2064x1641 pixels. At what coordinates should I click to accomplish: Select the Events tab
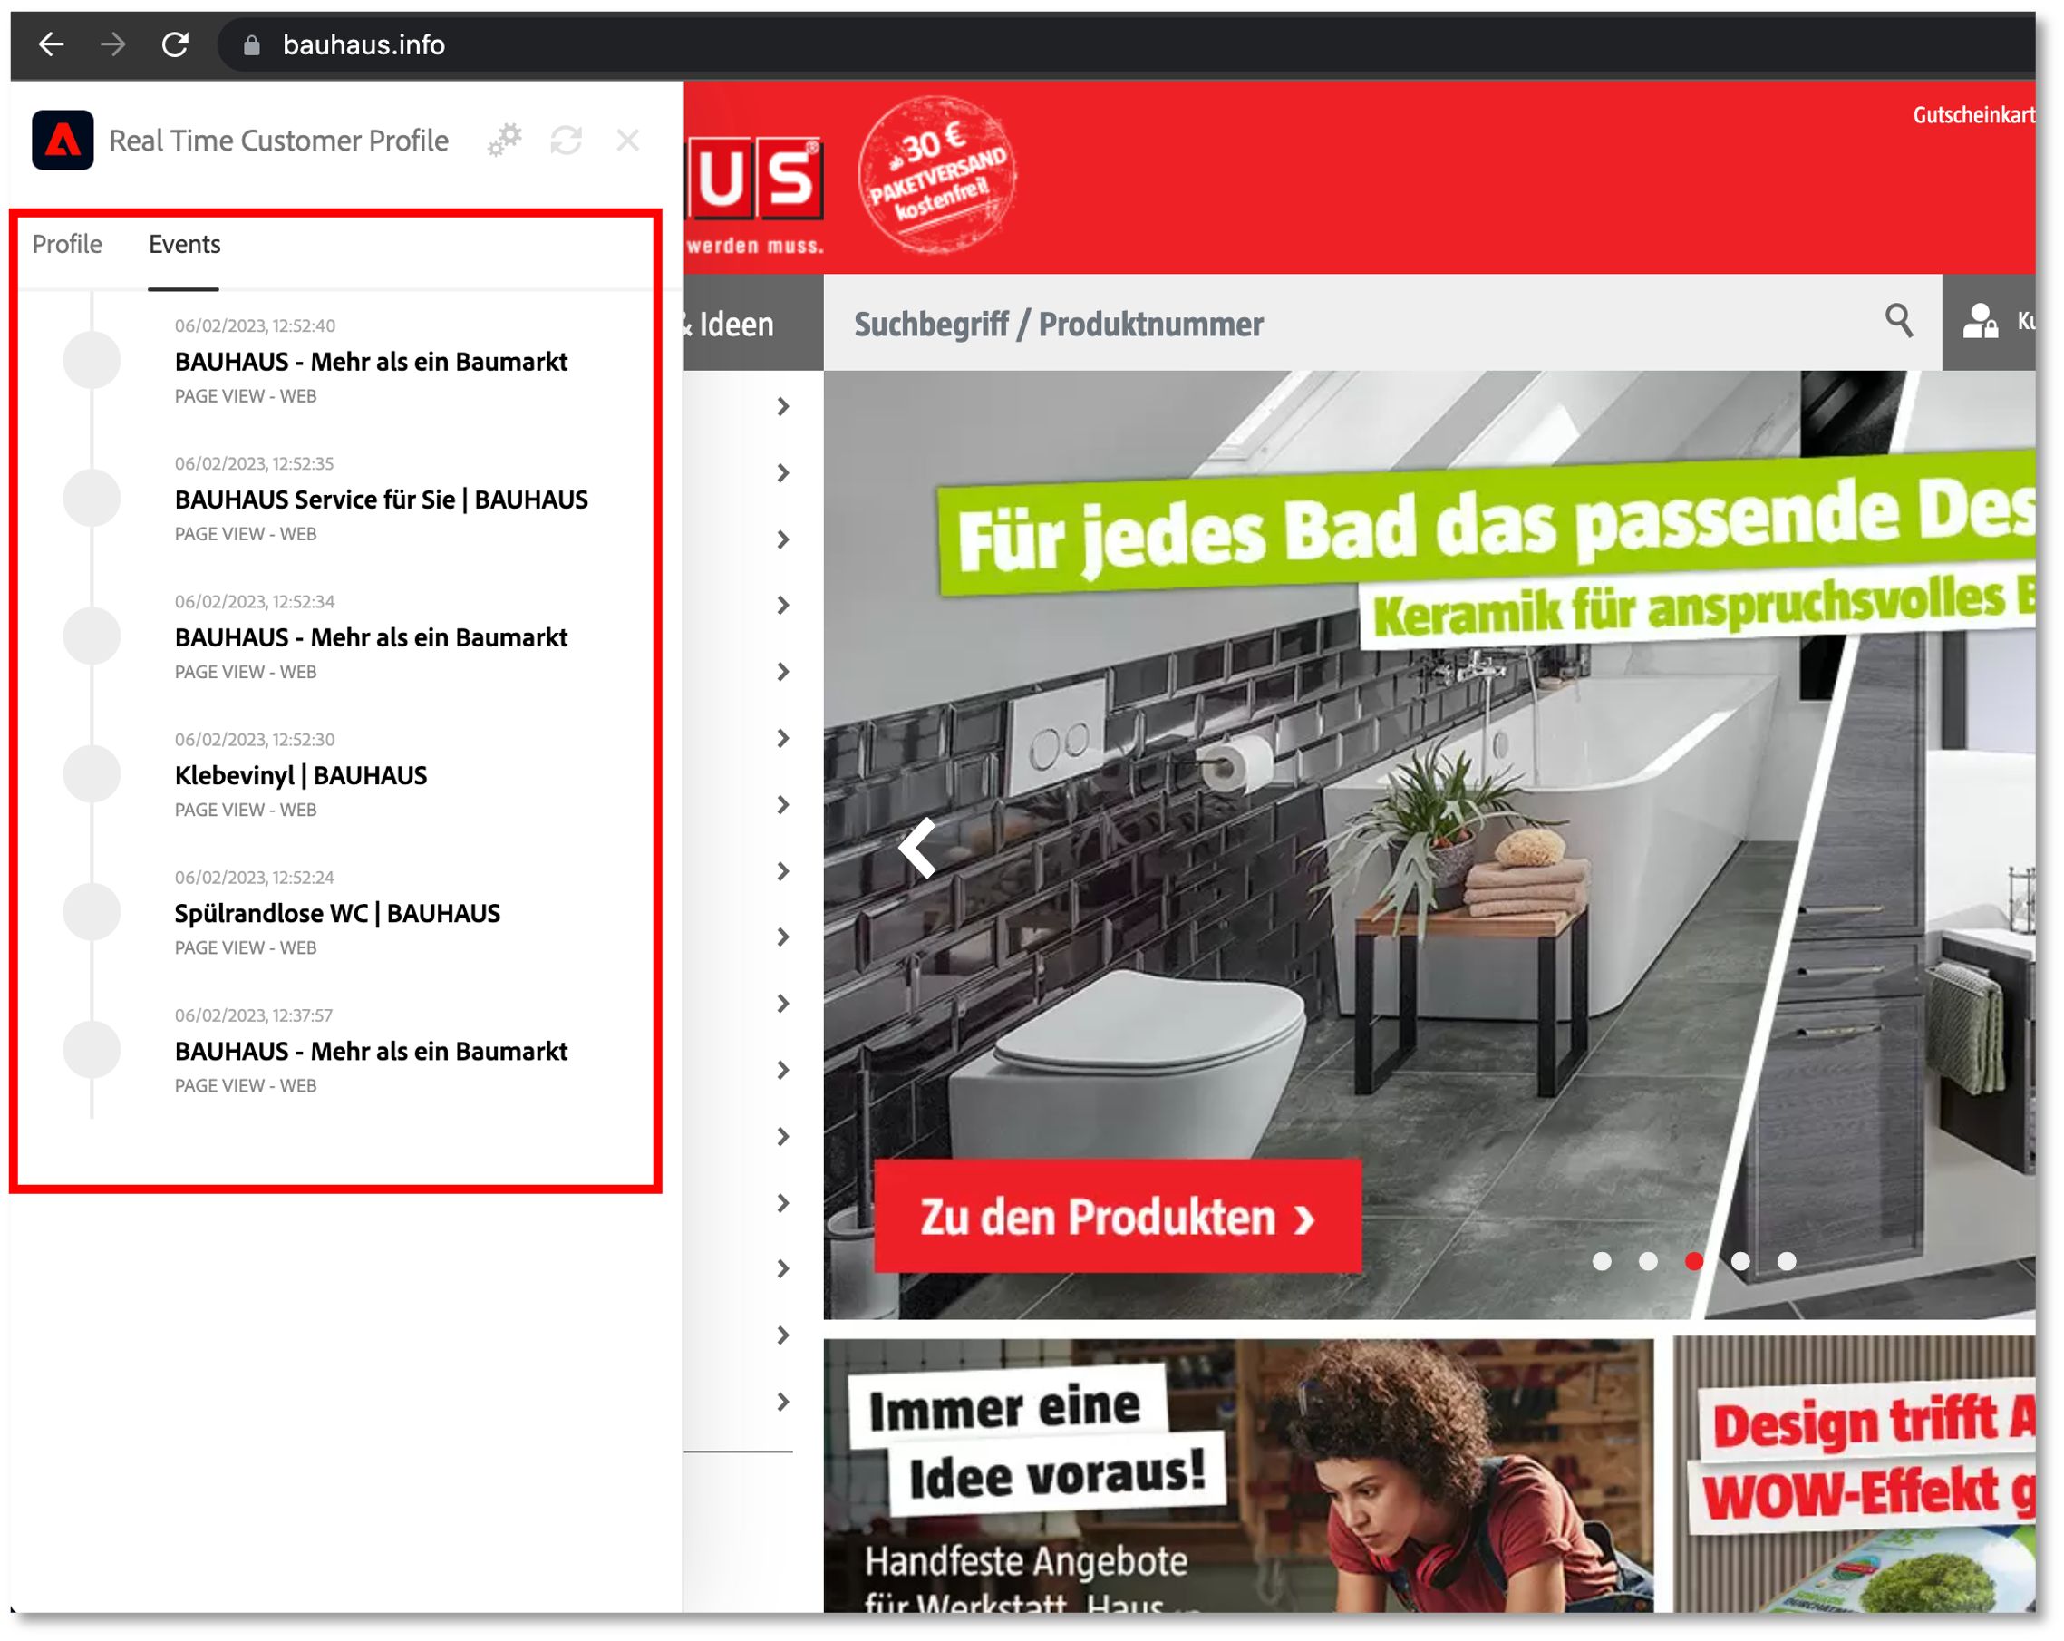point(184,244)
